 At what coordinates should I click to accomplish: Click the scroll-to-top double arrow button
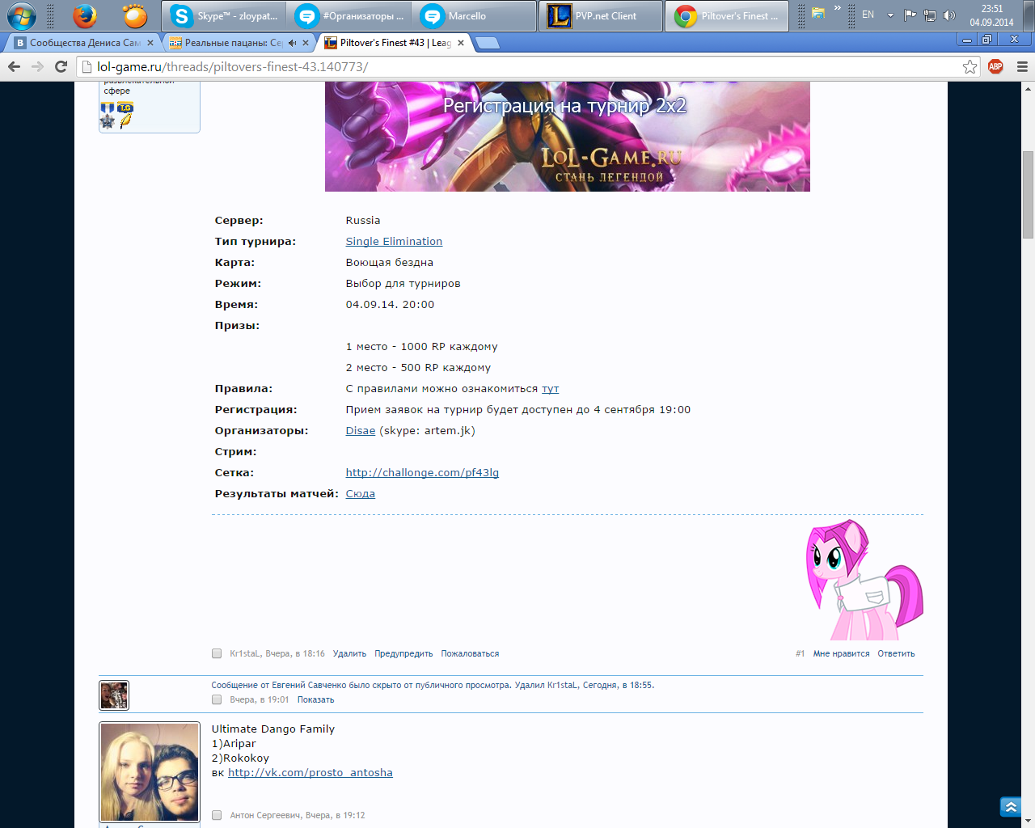[1011, 807]
